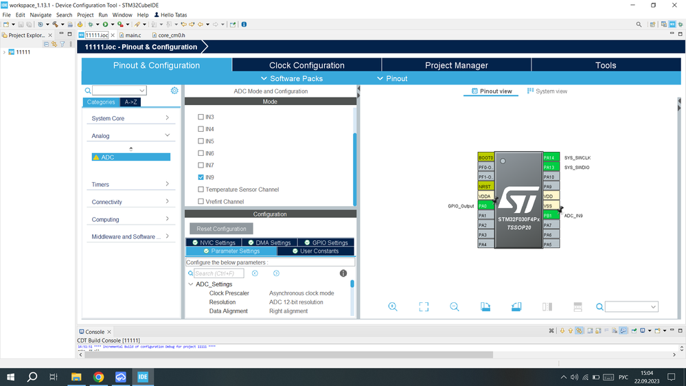The image size is (686, 386).
Task: Click the pin search magnifier icon
Action: (599, 307)
